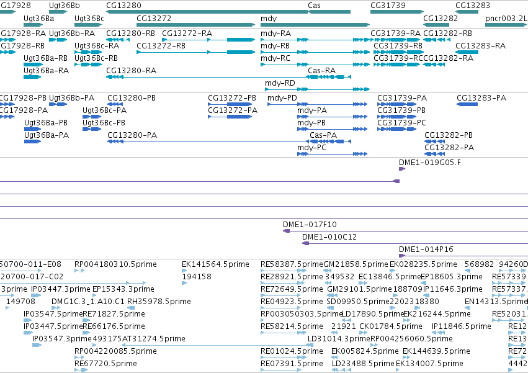This screenshot has width=528, height=373.
Task: Click the Ugt36Bc gene label
Action: coord(89,18)
